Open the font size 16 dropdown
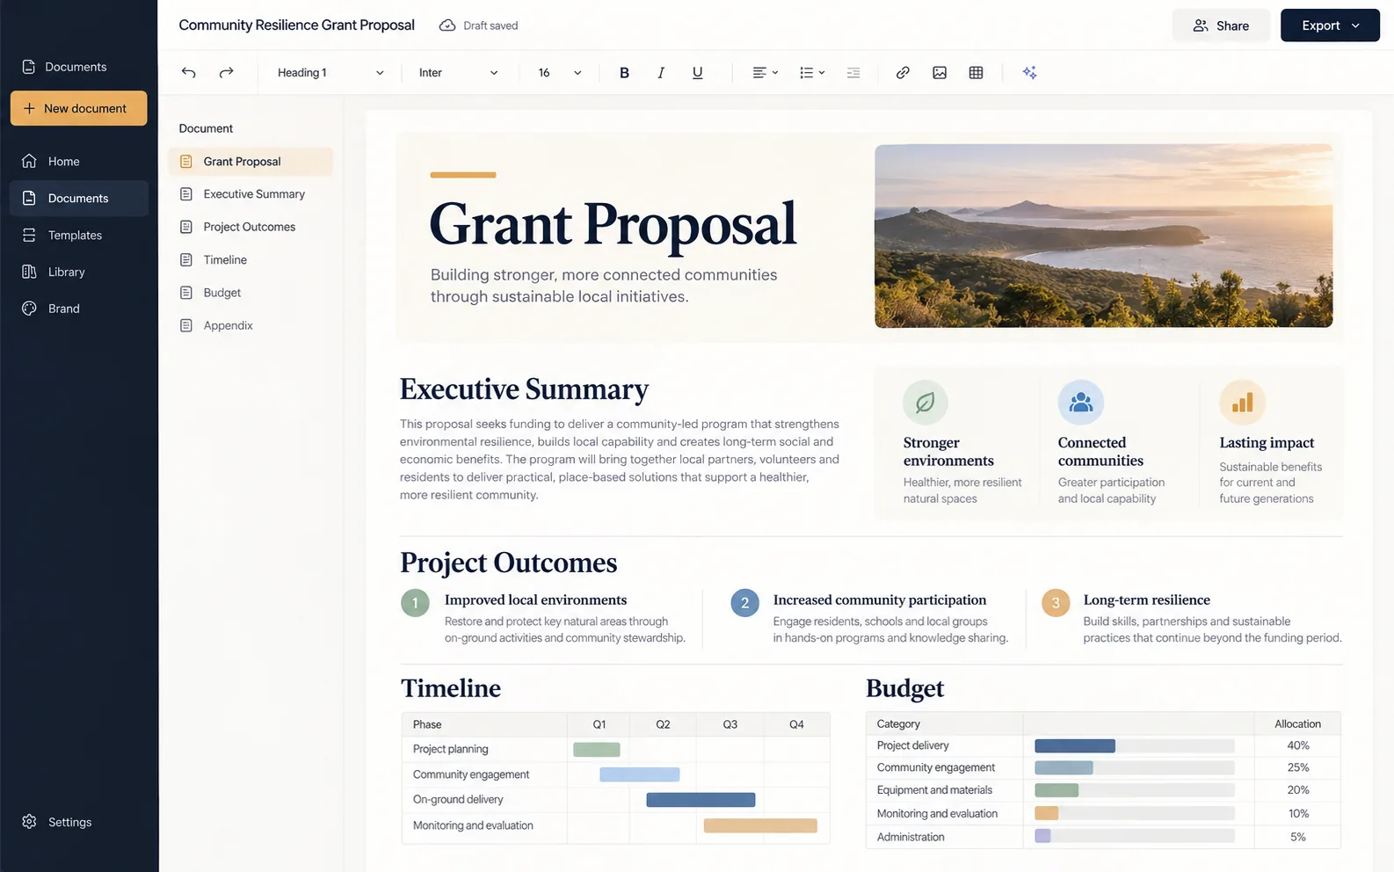This screenshot has width=1394, height=872. (560, 73)
